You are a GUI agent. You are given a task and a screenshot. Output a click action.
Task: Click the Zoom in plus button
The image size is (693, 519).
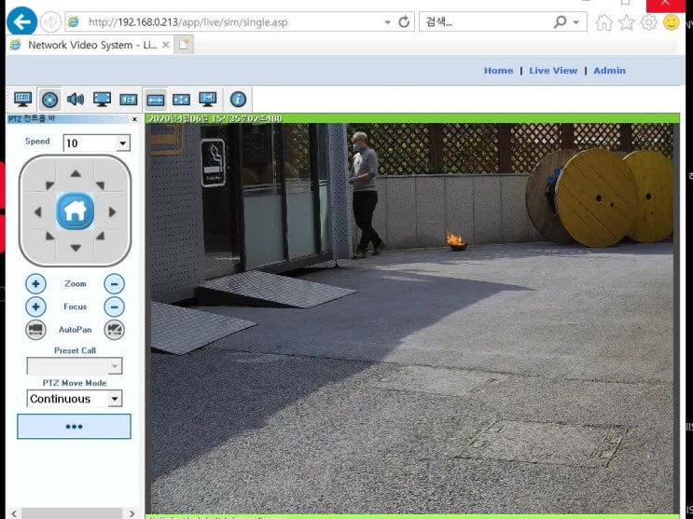tap(35, 284)
